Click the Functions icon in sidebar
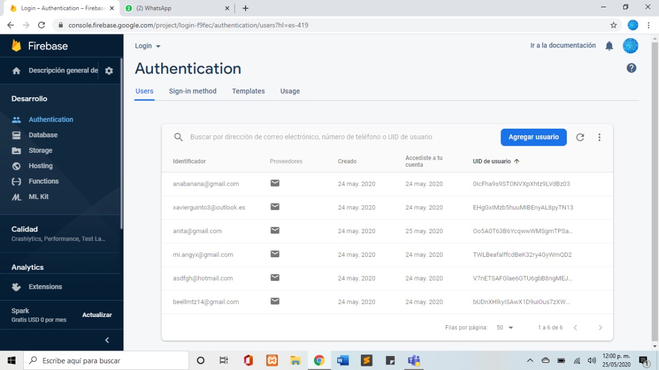This screenshot has width=659, height=370. tap(16, 181)
